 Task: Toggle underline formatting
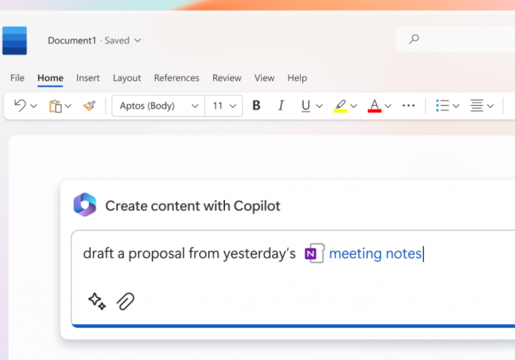[306, 106]
